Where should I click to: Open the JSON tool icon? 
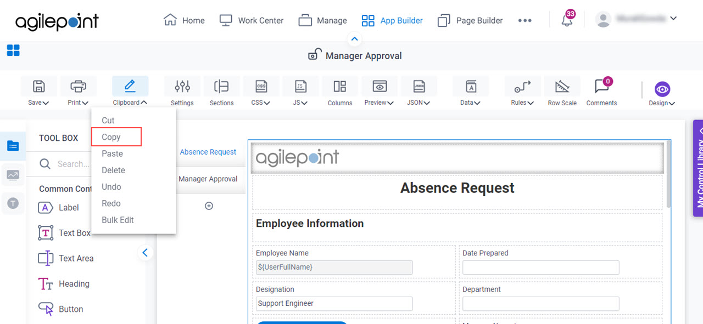[419, 86]
